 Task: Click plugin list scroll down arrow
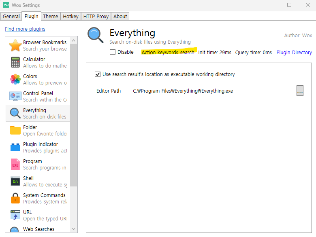74,229
